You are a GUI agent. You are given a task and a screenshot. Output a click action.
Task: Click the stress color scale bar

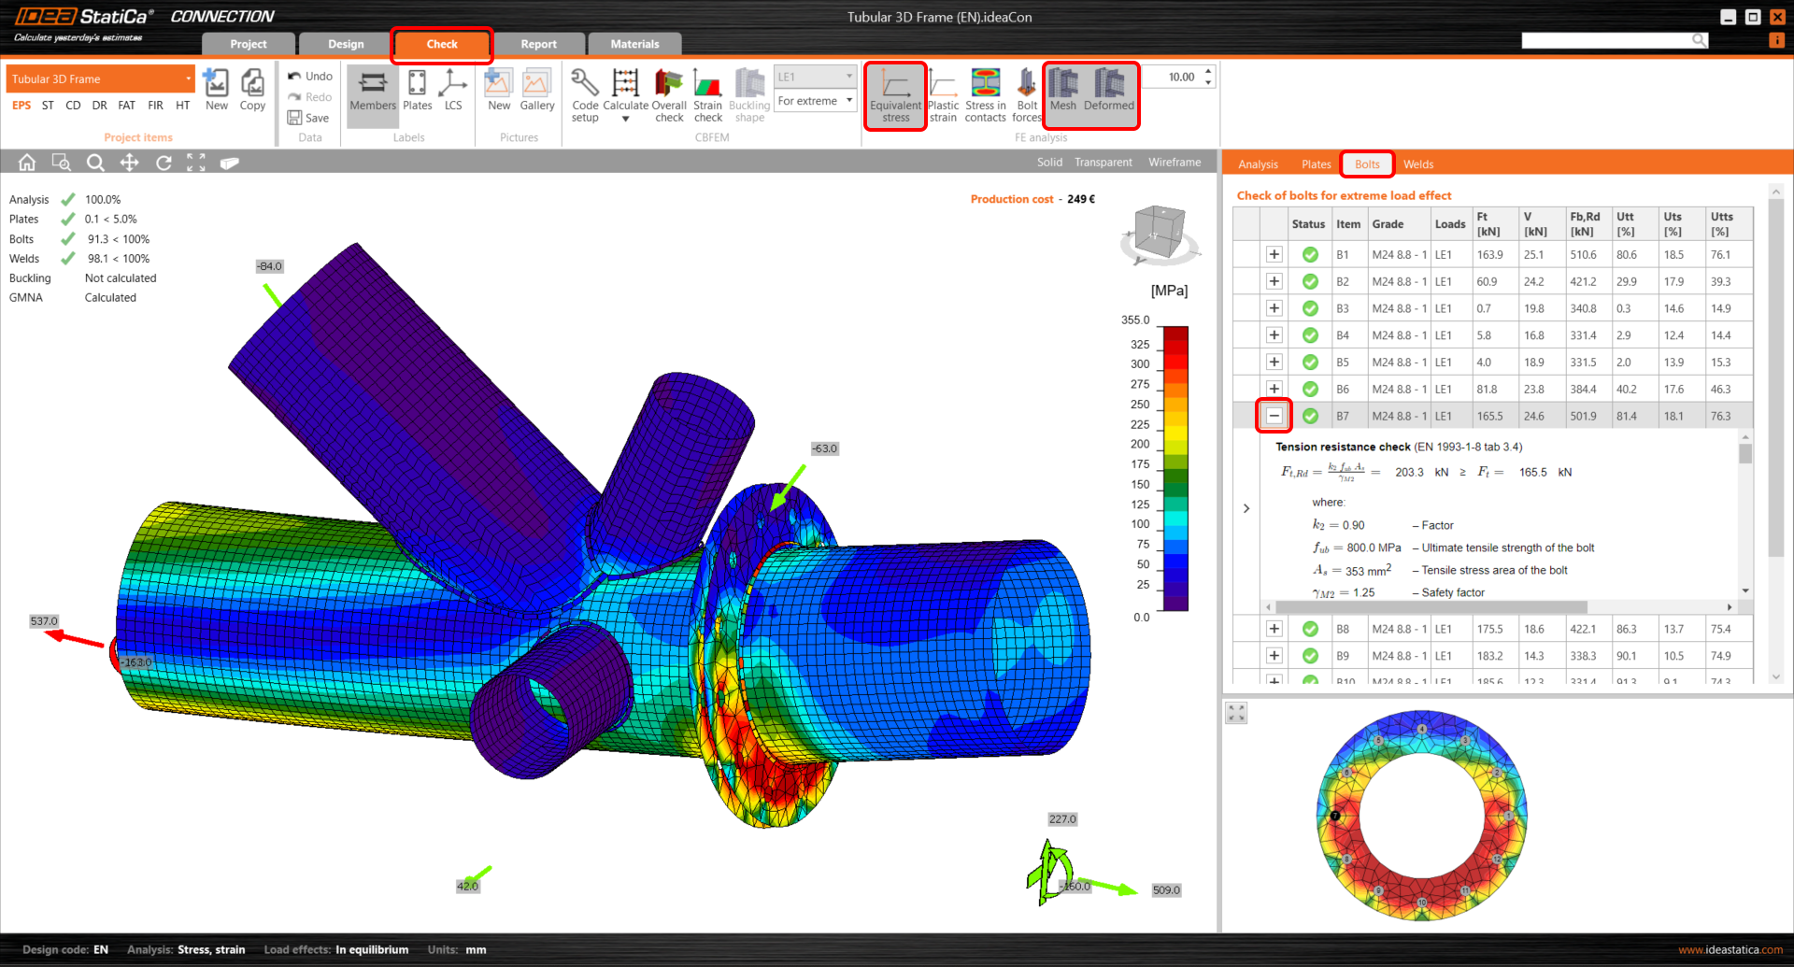tap(1175, 468)
